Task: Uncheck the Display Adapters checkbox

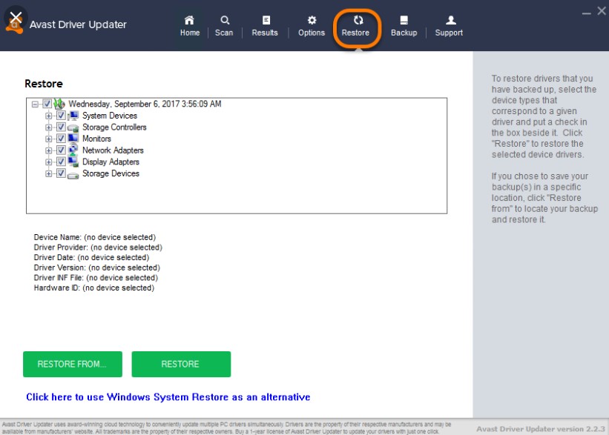Action: [x=61, y=162]
